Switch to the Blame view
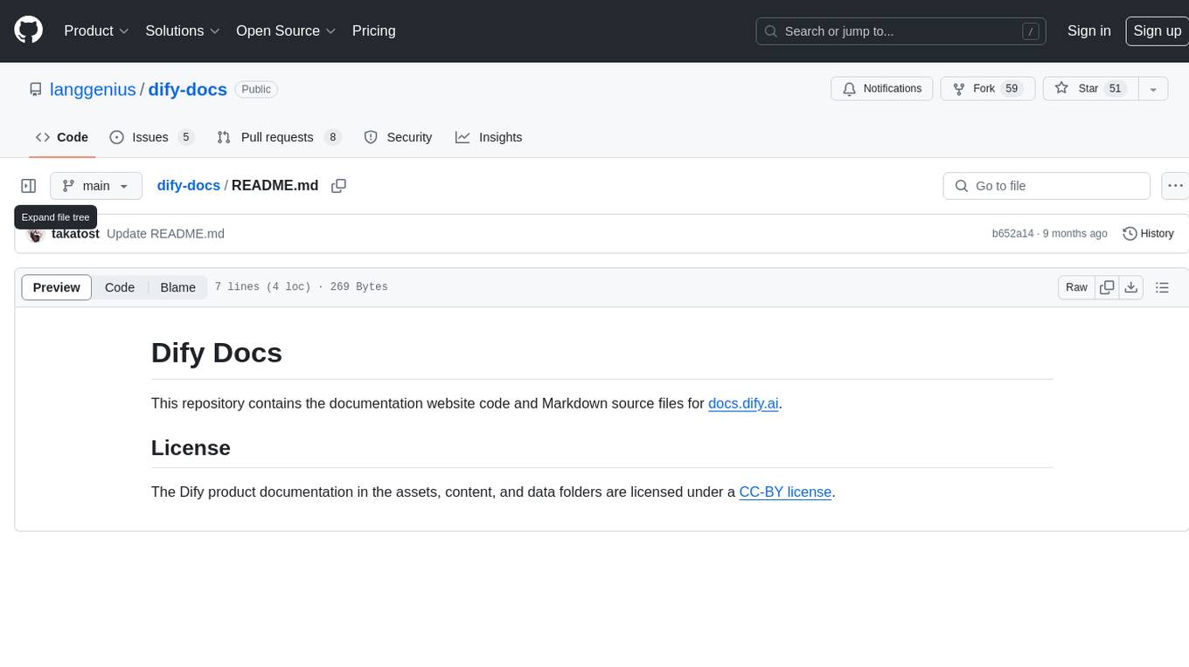This screenshot has height=667, width=1189. coord(177,287)
